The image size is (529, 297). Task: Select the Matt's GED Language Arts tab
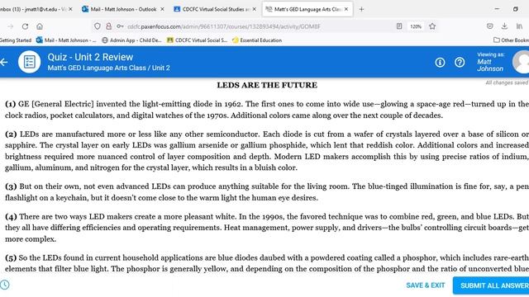307,9
